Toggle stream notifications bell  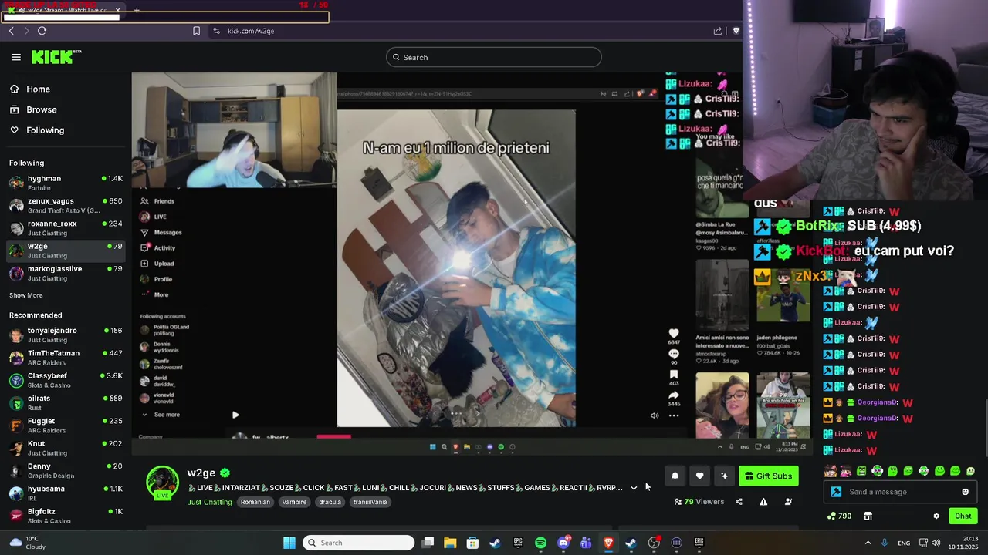click(x=675, y=476)
